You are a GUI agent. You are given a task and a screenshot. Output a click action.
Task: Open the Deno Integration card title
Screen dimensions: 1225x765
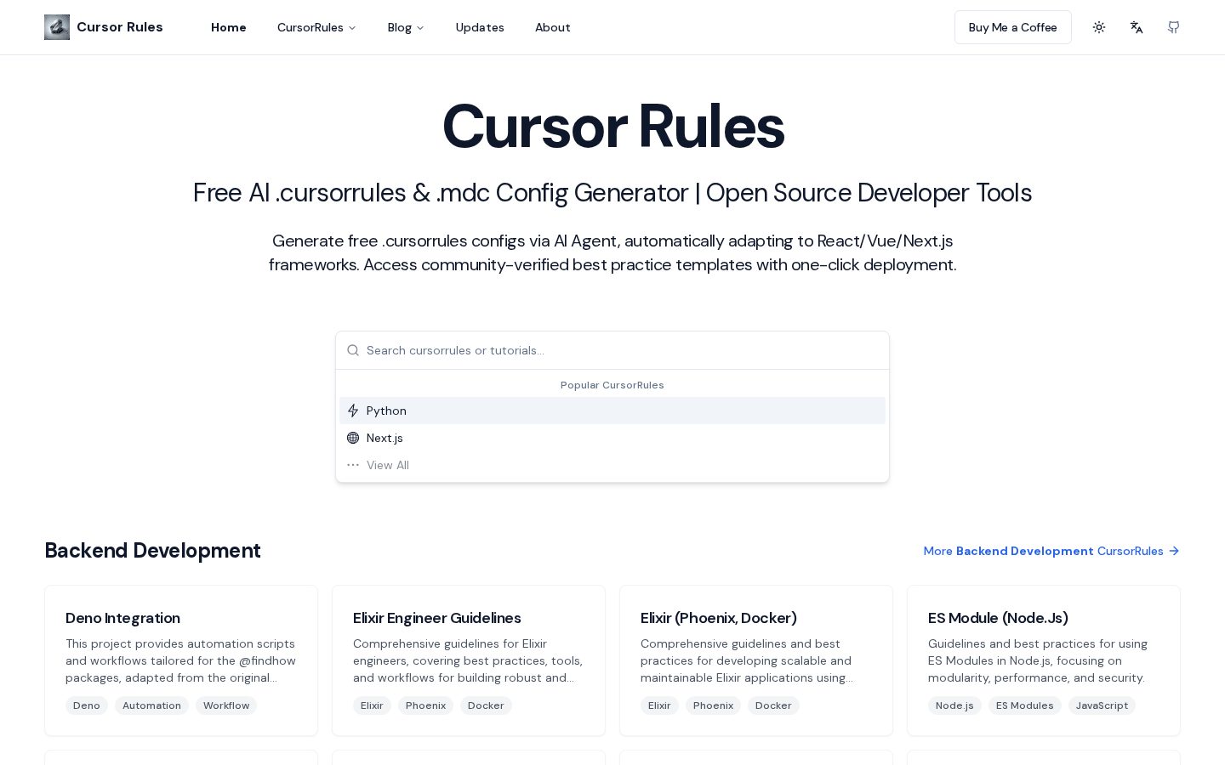click(122, 618)
